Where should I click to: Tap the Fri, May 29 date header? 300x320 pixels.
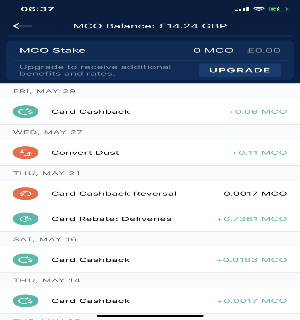44,91
